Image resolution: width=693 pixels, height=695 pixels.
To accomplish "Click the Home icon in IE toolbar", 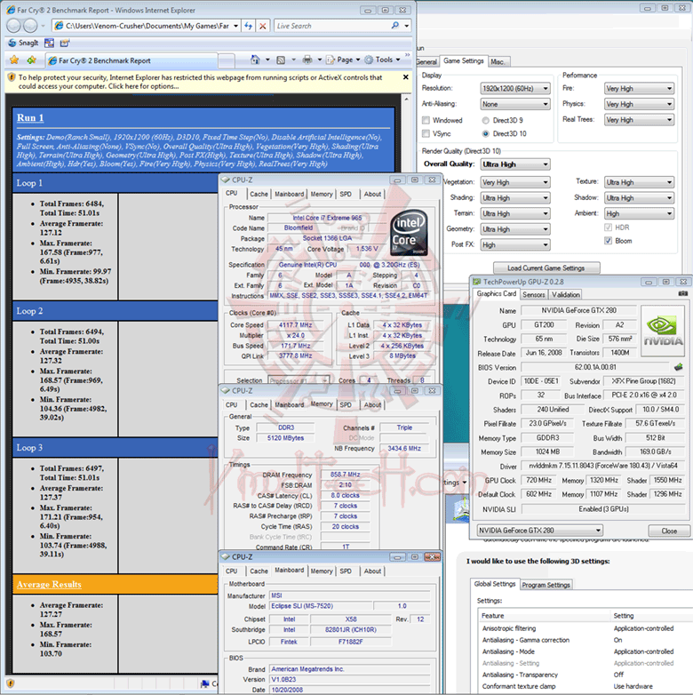I will tap(255, 60).
